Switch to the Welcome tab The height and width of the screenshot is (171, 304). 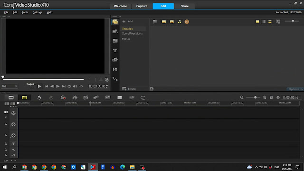(x=120, y=6)
